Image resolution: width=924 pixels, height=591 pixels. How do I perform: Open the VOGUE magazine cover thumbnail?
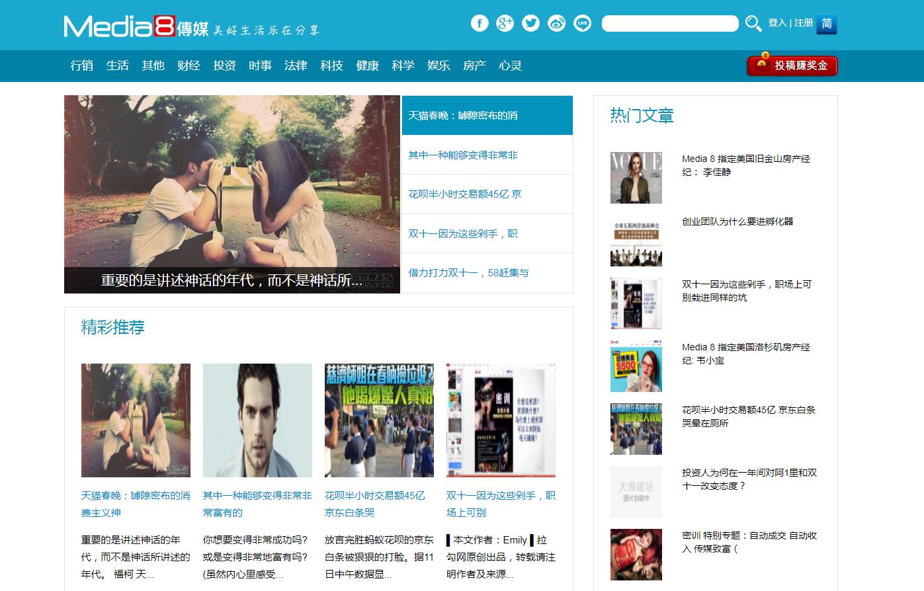click(x=636, y=178)
